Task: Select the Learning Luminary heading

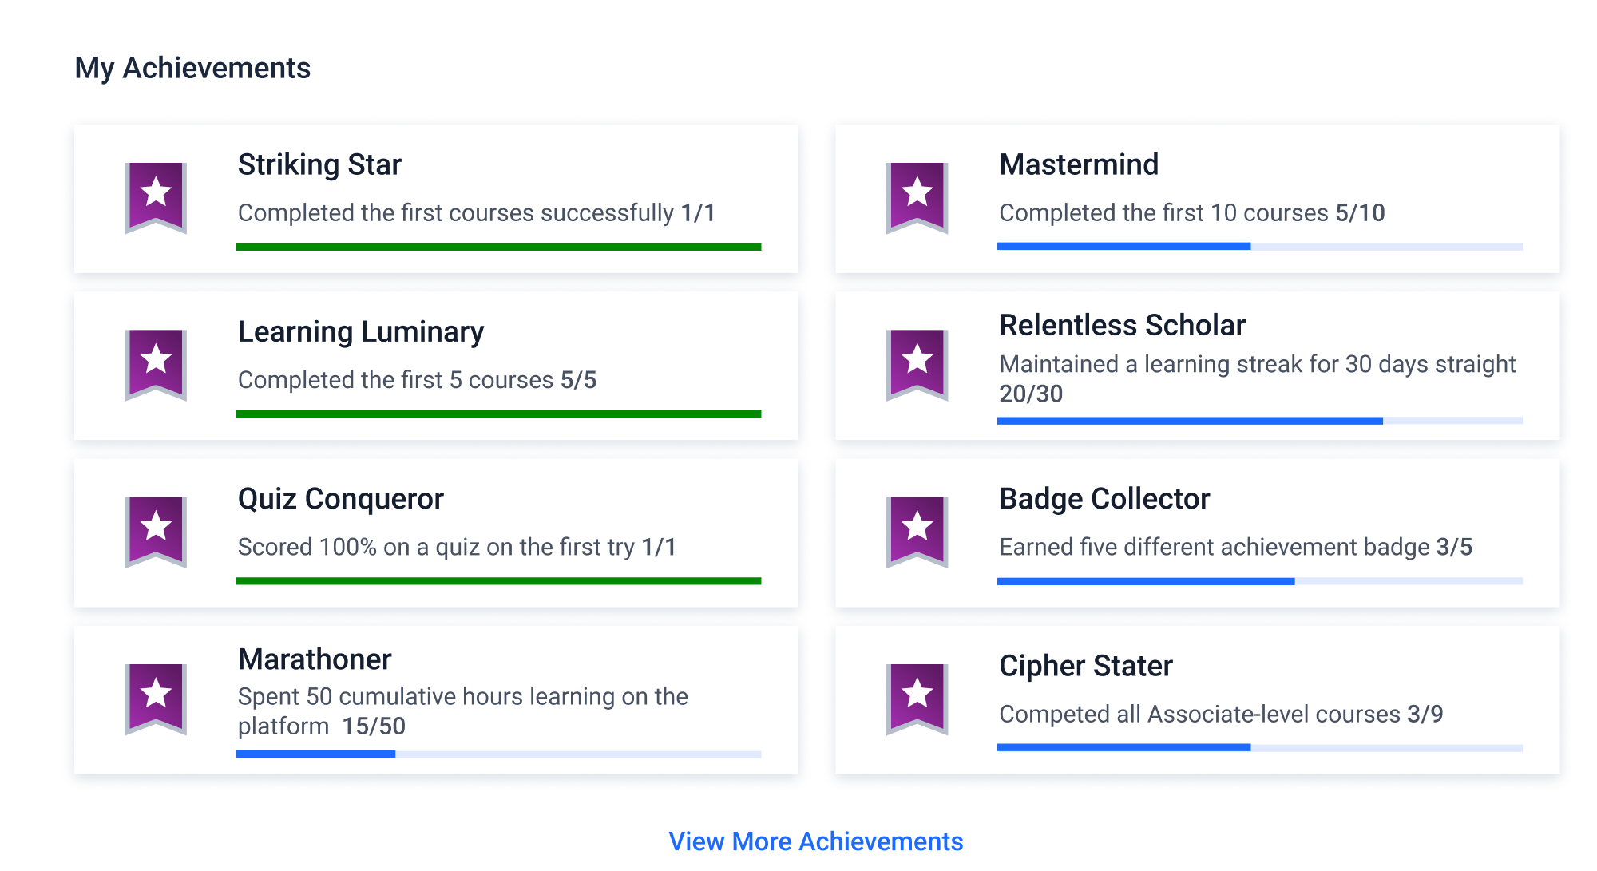Action: (361, 331)
